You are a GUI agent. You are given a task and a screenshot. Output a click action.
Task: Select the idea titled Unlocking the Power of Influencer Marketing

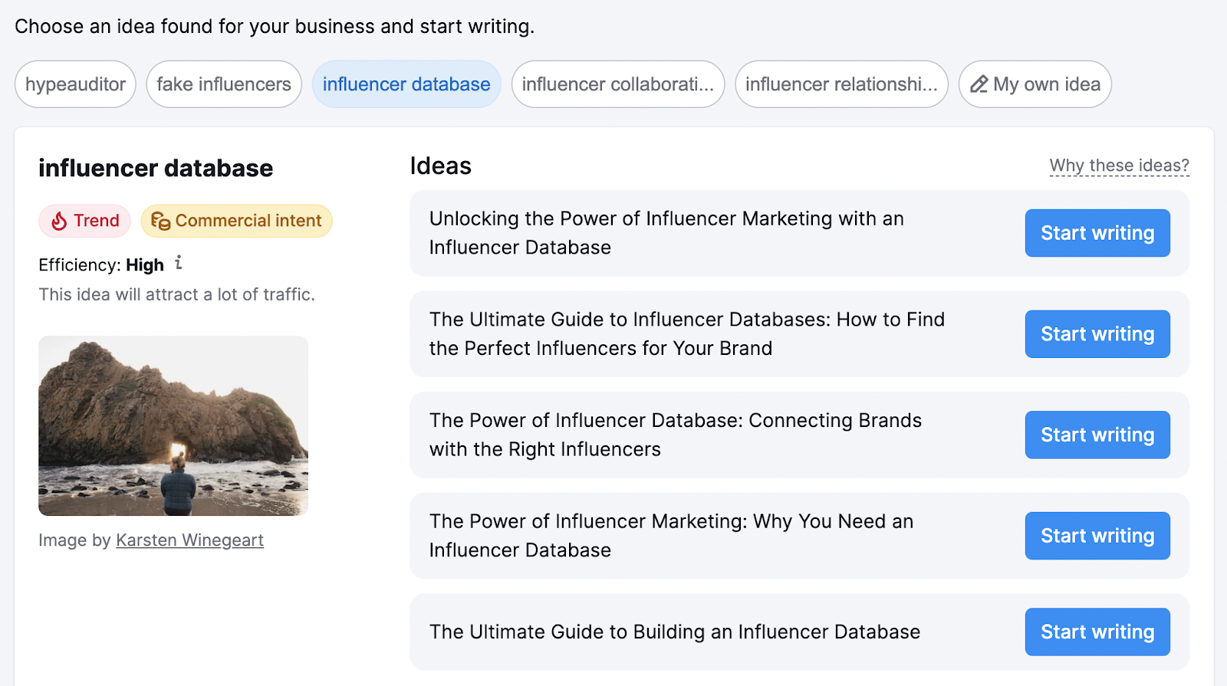pyautogui.click(x=666, y=233)
